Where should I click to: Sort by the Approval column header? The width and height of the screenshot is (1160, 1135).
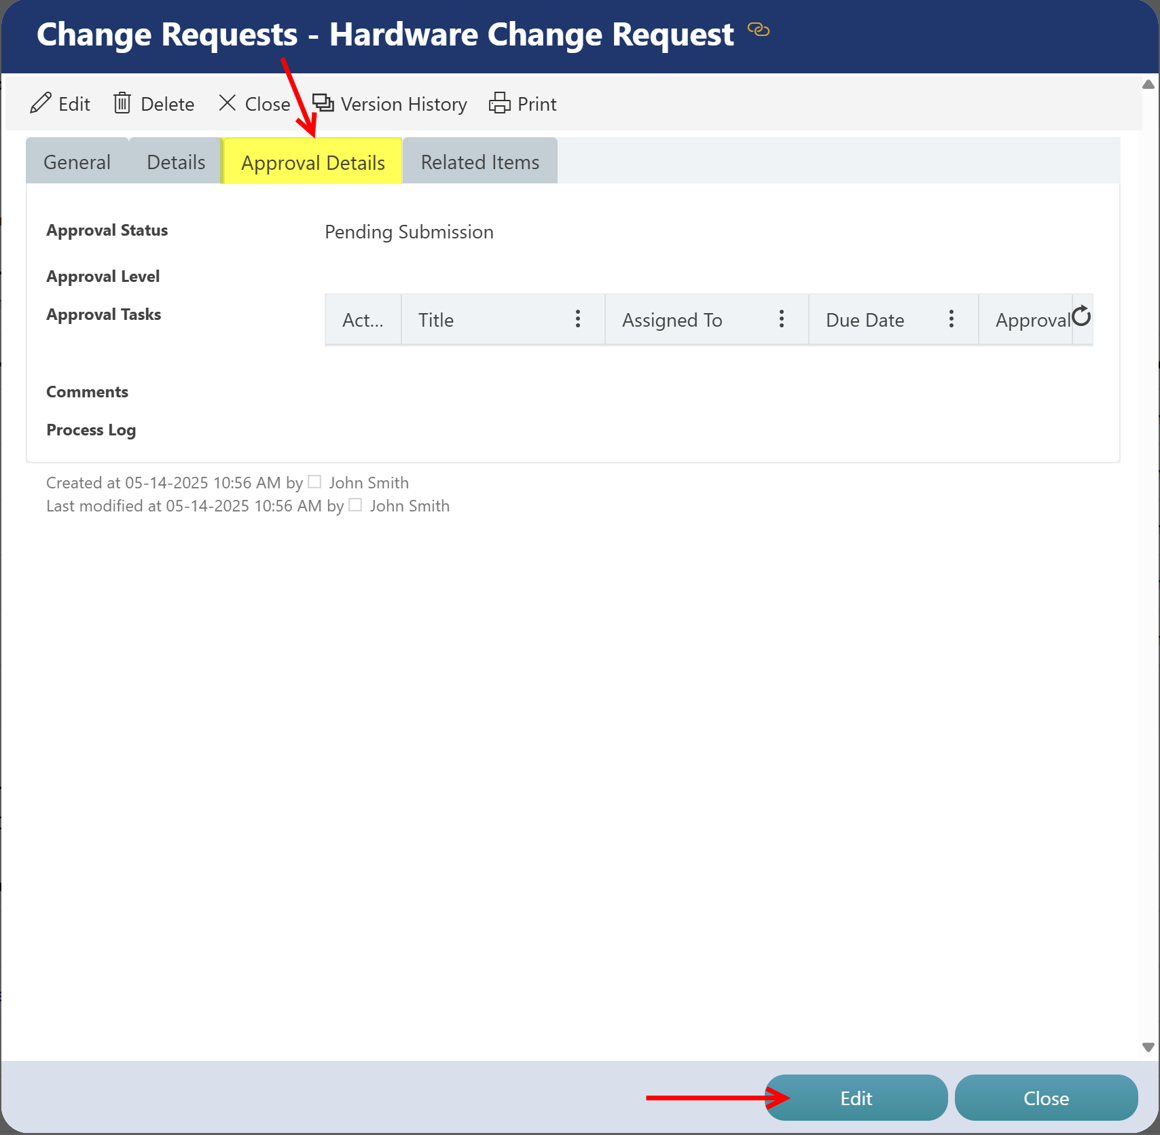pyautogui.click(x=1031, y=320)
